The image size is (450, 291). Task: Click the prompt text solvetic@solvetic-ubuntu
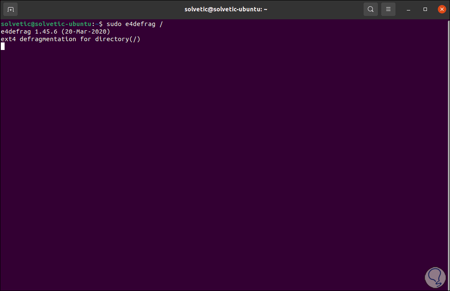46,24
